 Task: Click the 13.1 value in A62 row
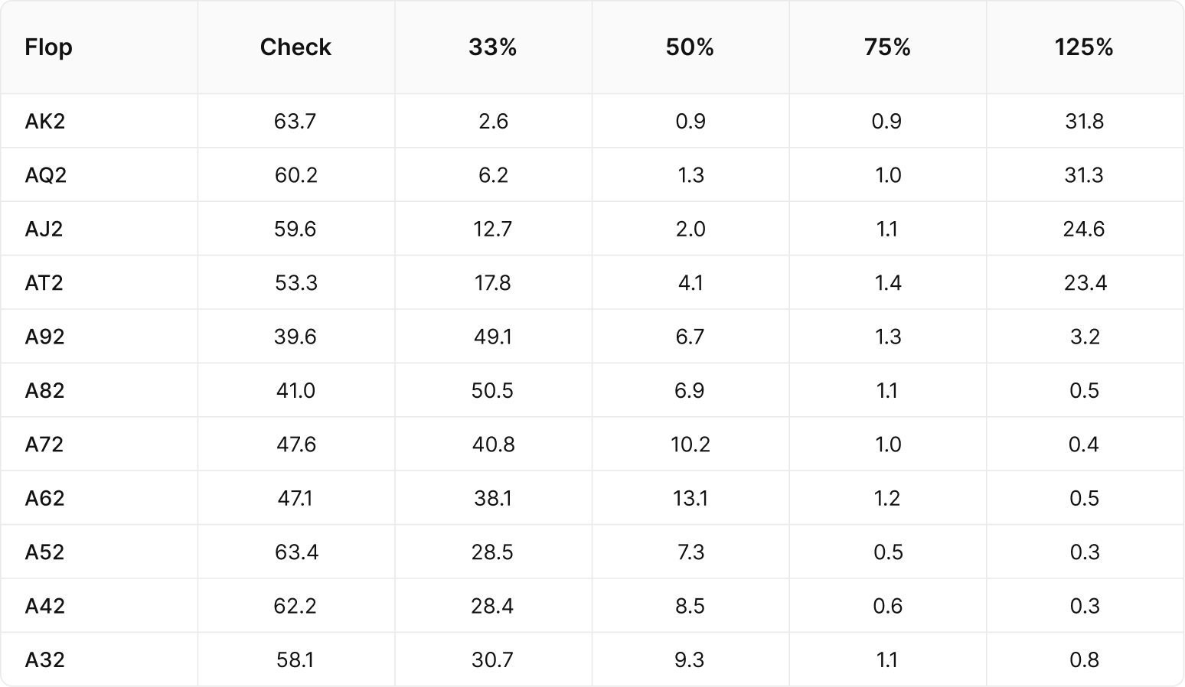pyautogui.click(x=690, y=498)
